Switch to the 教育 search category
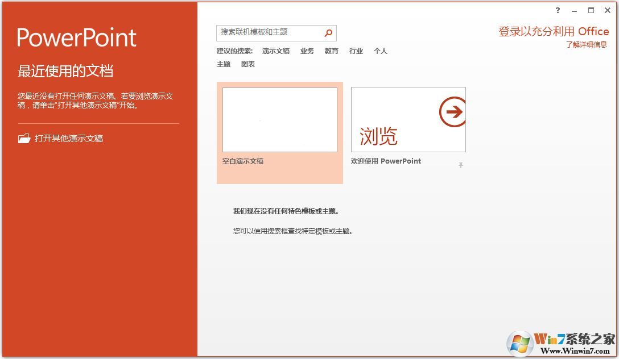Screen dimensions: 619x359 click(x=332, y=51)
